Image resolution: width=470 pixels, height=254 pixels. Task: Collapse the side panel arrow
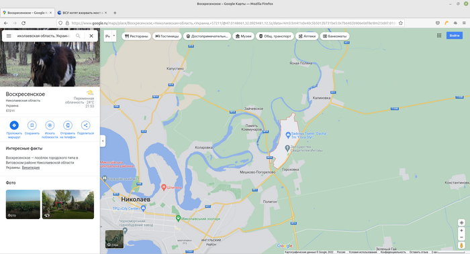[103, 141]
